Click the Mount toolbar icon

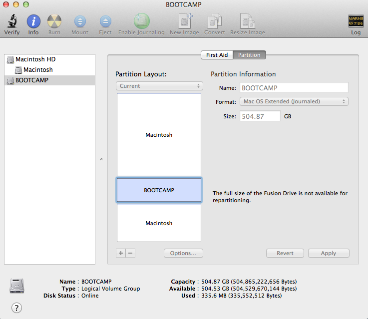click(80, 21)
